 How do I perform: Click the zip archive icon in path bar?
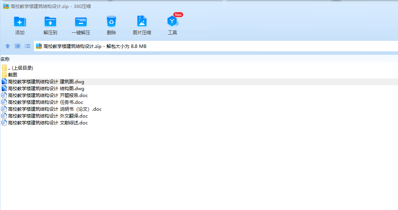(x=39, y=46)
